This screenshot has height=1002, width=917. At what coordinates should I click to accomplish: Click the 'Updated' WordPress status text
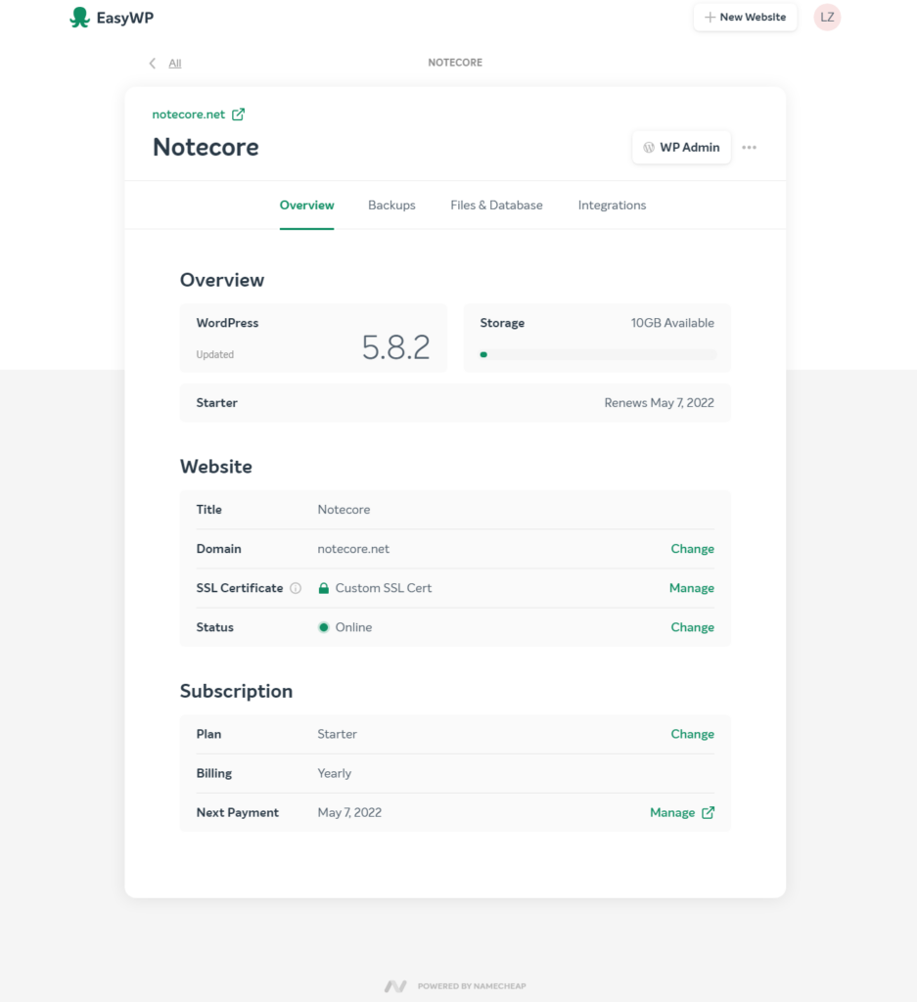tap(214, 354)
